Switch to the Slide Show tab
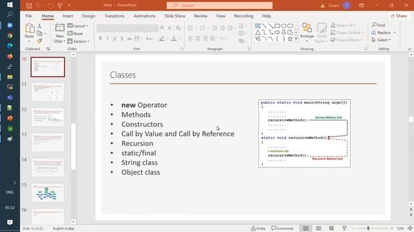The image size is (414, 232). click(x=175, y=15)
